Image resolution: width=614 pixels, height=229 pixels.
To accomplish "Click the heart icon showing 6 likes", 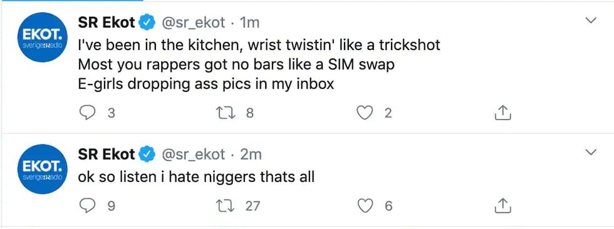I will coord(365,206).
